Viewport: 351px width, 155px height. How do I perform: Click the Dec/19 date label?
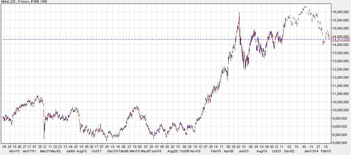point(113,151)
